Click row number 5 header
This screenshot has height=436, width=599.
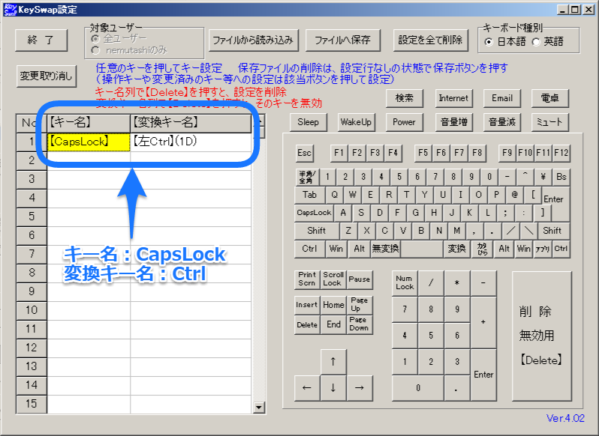coord(32,217)
